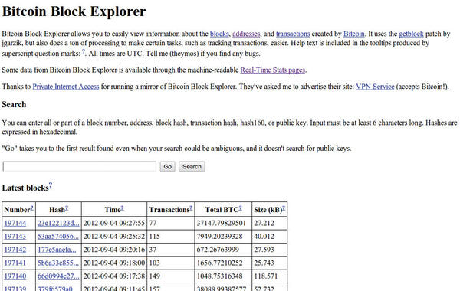The height and width of the screenshot is (291, 460).
Task: Click help mark on Hash column header
Action: 67,208
